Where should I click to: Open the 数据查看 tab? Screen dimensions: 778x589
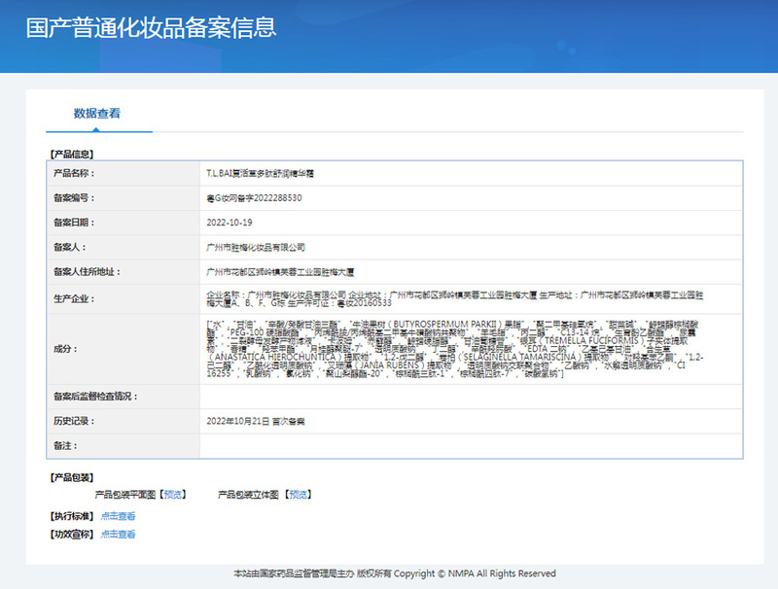click(97, 114)
